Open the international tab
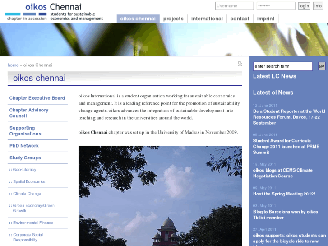 pyautogui.click(x=207, y=19)
